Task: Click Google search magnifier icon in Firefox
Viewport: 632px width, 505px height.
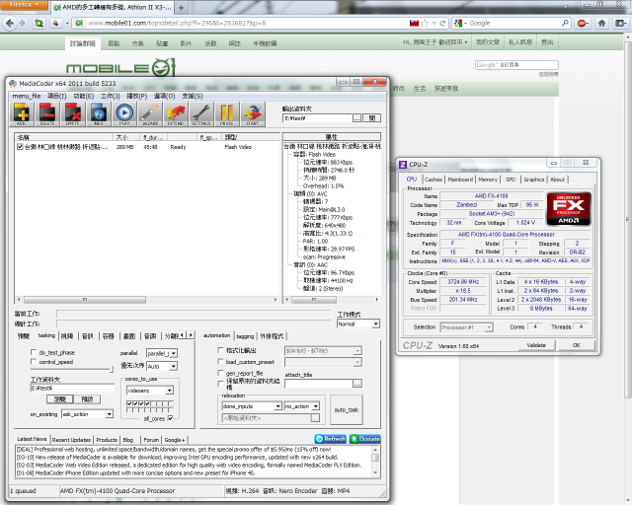Action: click(x=565, y=23)
